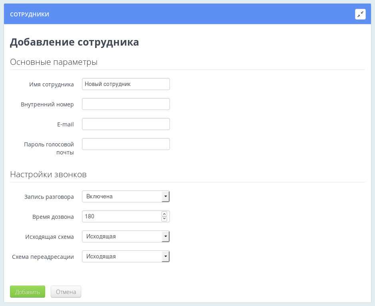Click the collapse window icon in header
375x306 pixels.
[360, 14]
